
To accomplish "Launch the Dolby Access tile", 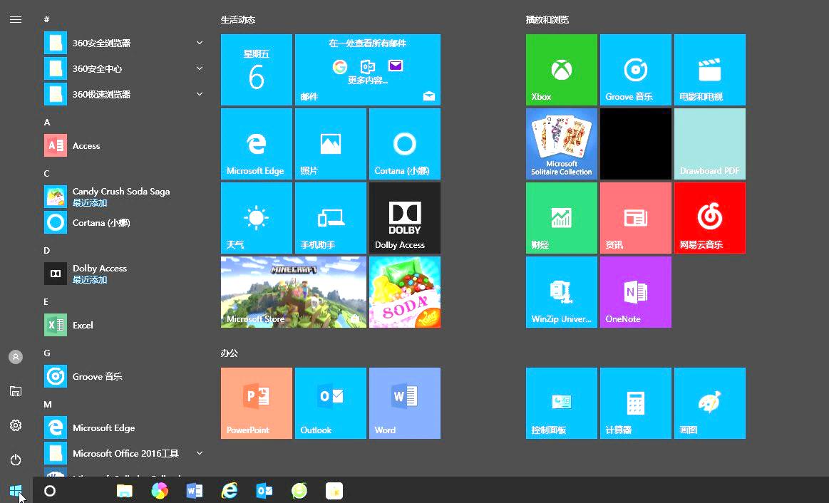I will point(404,217).
